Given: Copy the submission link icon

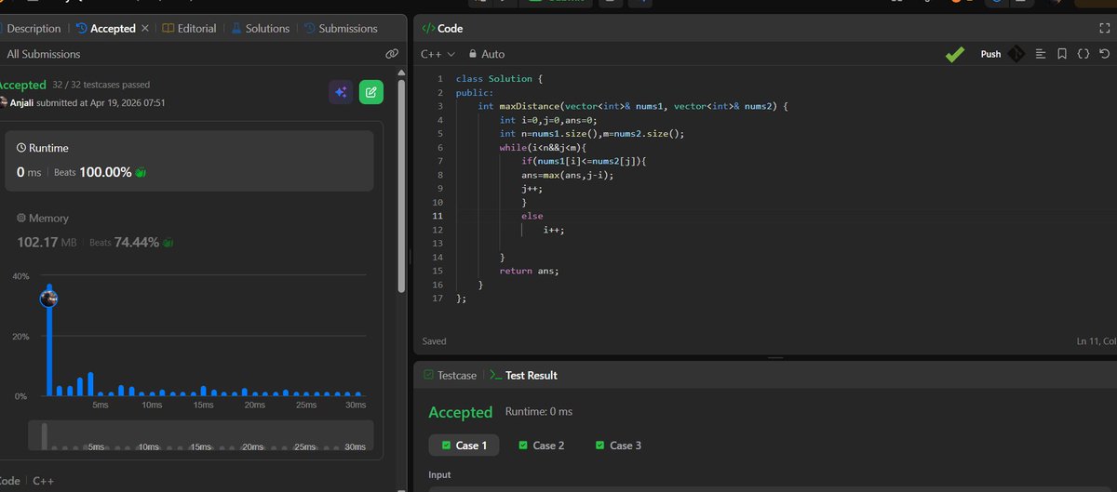Looking at the screenshot, I should tap(392, 54).
